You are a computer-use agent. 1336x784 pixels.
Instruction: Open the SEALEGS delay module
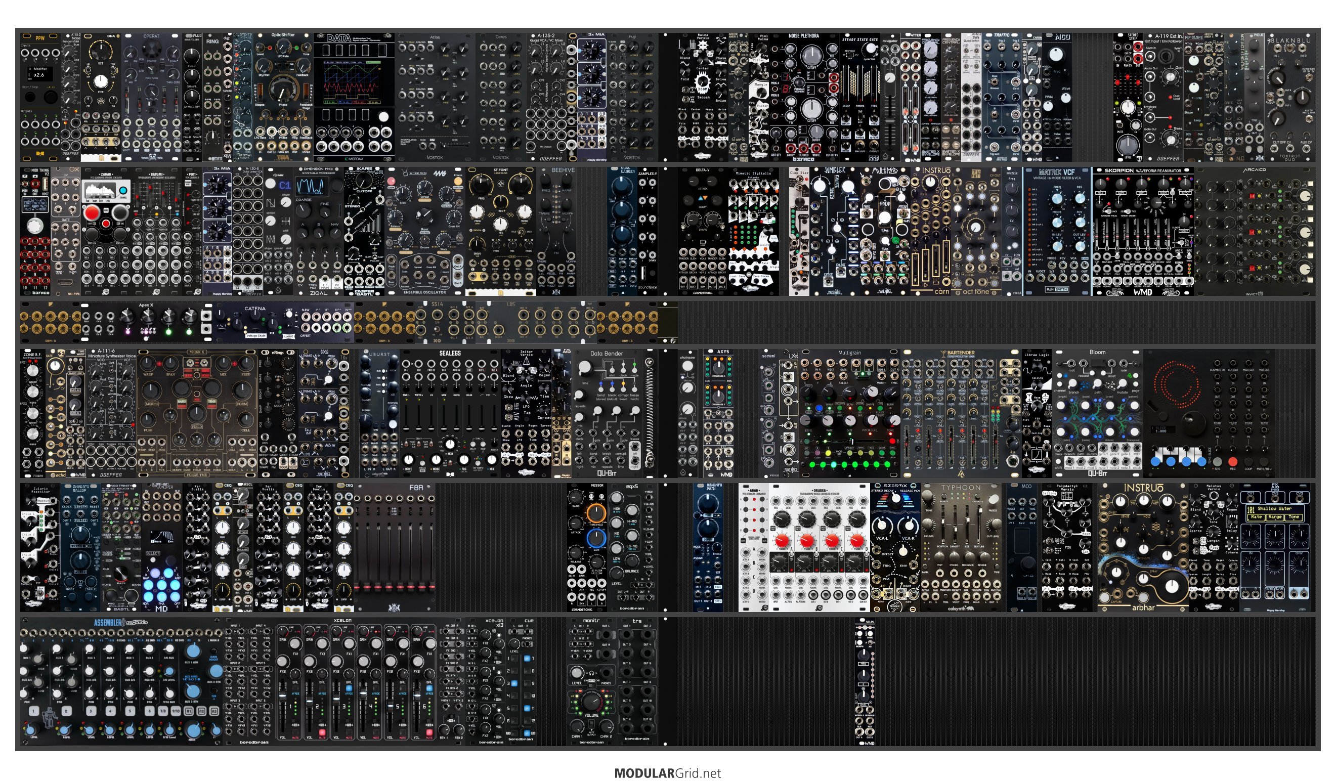(450, 413)
